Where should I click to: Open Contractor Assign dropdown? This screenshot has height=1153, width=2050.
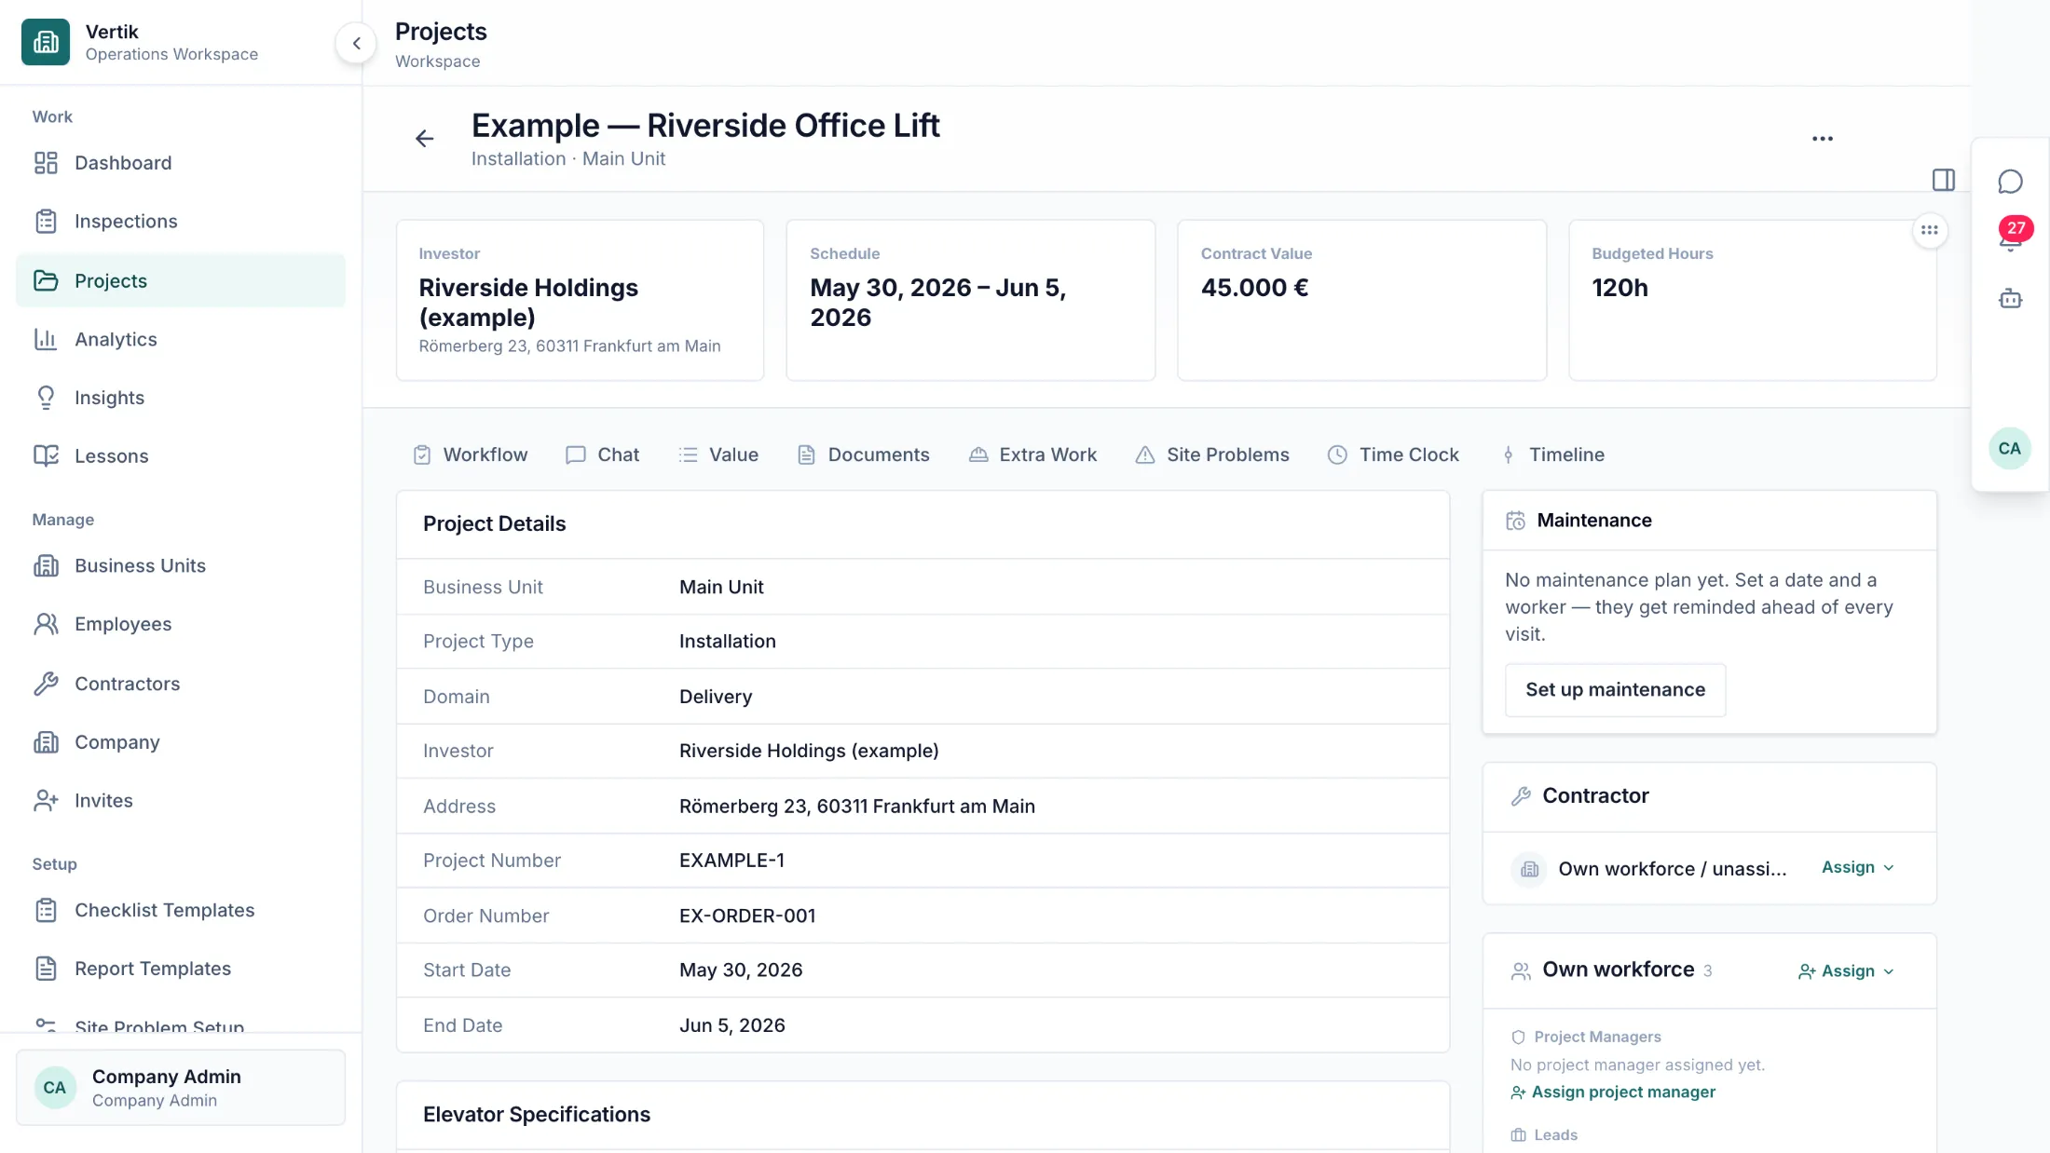(x=1858, y=867)
